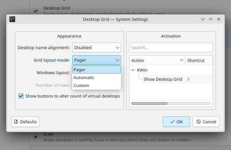Click the arrow beside Show Desktop Grid
Screen dimensions: 231x150
tap(188, 79)
